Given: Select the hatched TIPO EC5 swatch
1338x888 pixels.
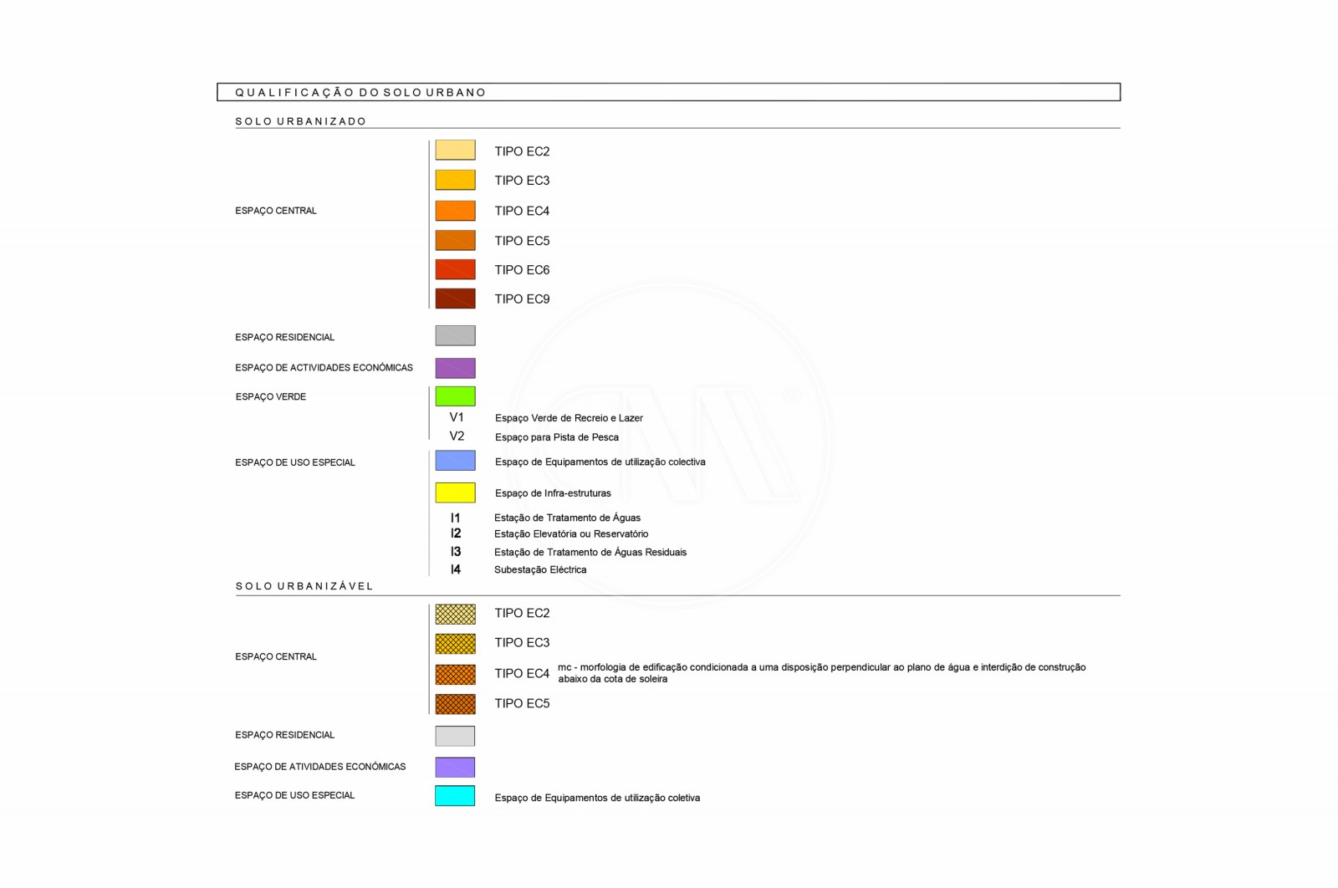Looking at the screenshot, I should tap(455, 704).
